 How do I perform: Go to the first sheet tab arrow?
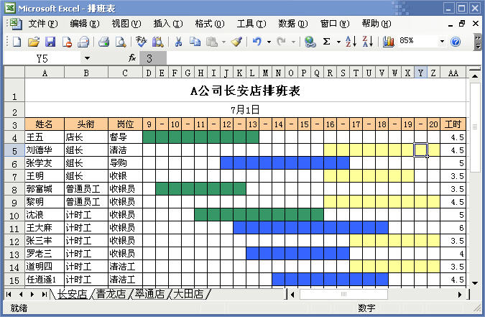pos(9,295)
